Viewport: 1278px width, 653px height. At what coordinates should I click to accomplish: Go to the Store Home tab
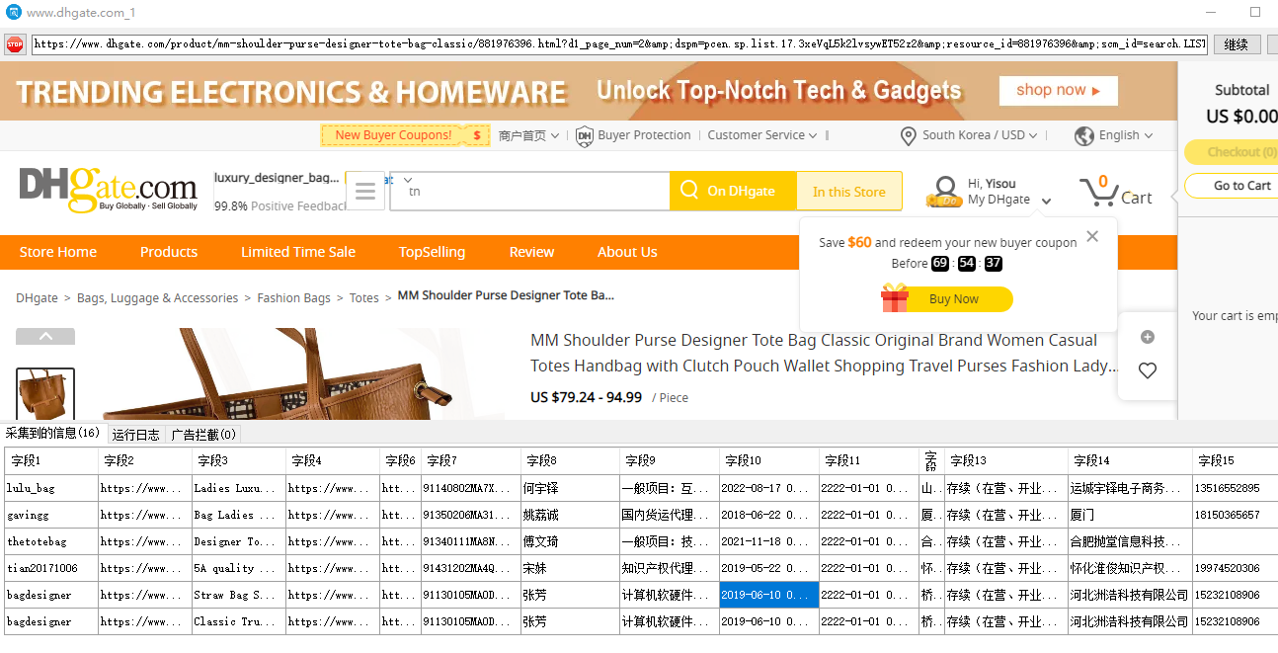pyautogui.click(x=58, y=252)
